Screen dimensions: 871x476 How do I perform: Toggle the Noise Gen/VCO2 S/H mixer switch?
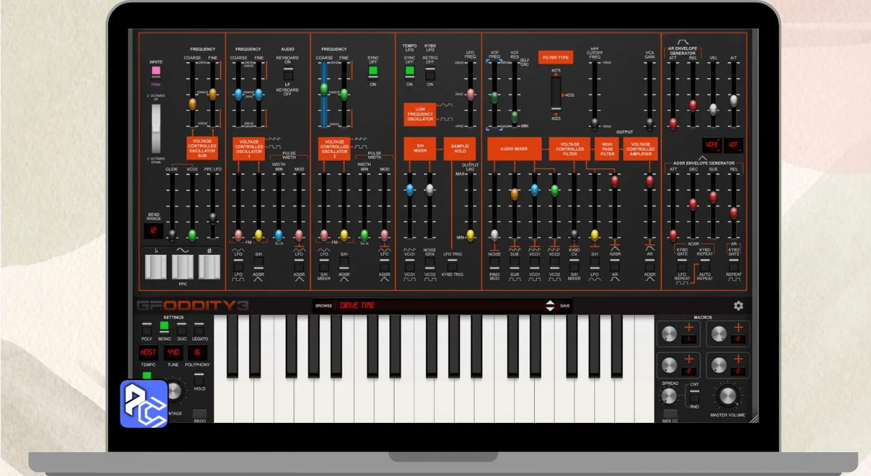tap(430, 262)
